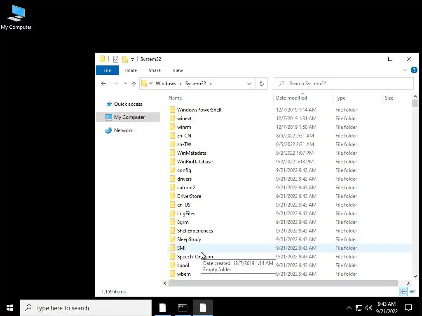Select the spool folder name
The image size is (422, 316).
183,265
